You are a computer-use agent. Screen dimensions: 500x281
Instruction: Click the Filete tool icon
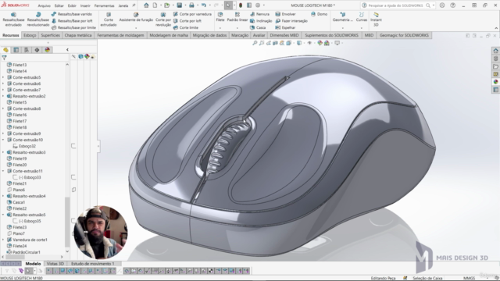pos(220,15)
